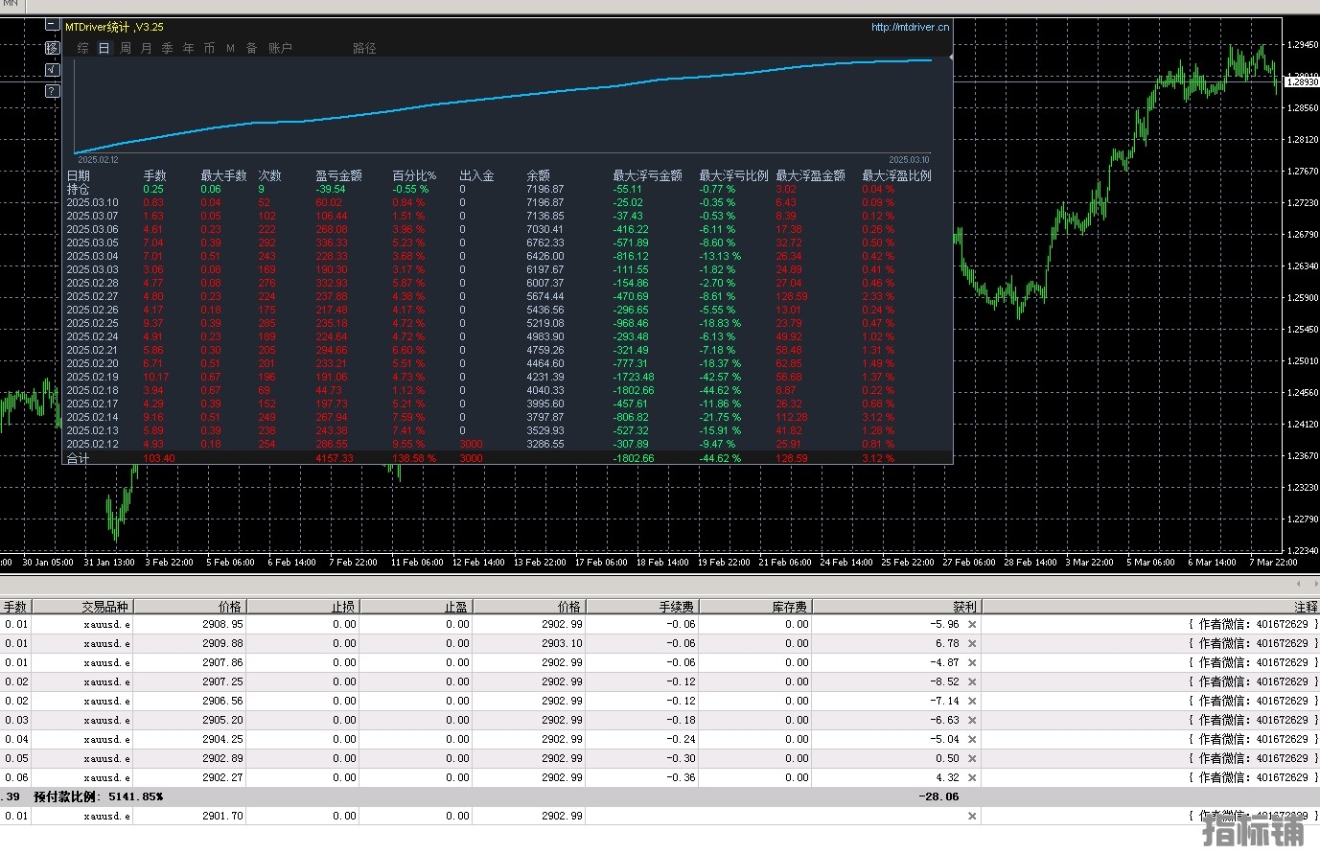Click the 1.28930 price label on chart axis
The image size is (1320, 854).
point(1302,82)
